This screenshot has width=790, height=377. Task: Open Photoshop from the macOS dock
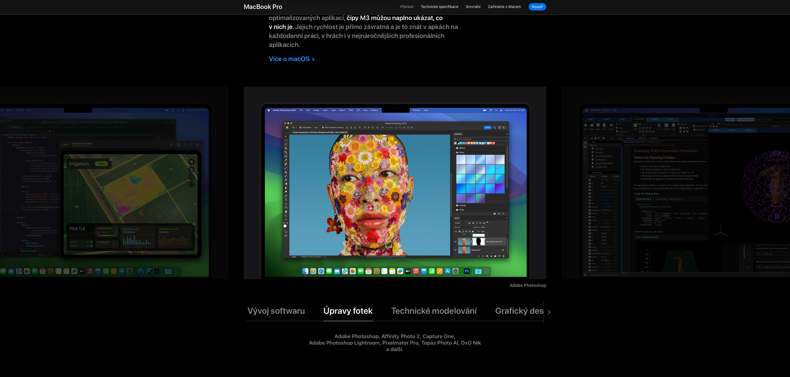coord(467,271)
